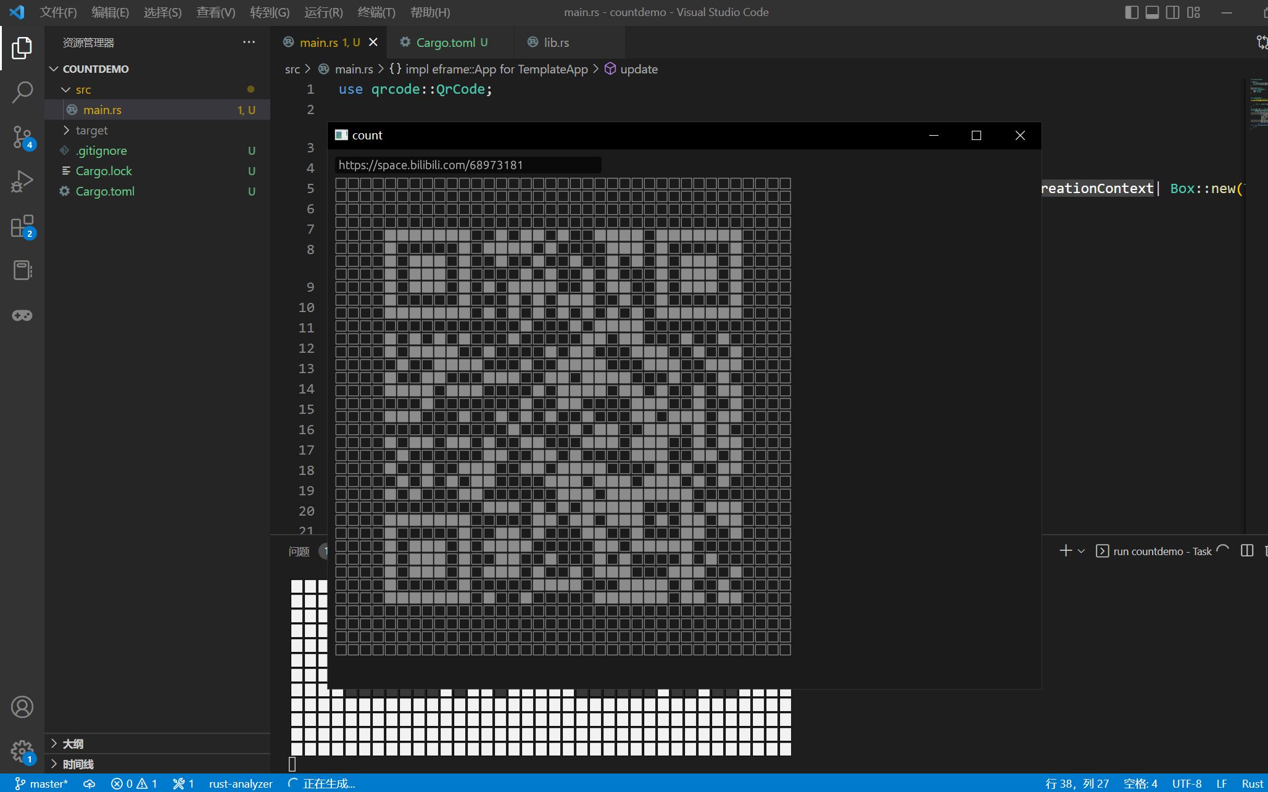The height and width of the screenshot is (792, 1268).
Task: Close the main.rs editor tab
Action: [x=373, y=42]
